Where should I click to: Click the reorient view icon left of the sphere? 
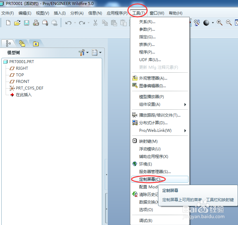[x=197, y=23]
